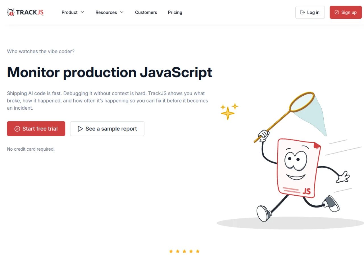Screen dimensions: 364x258
Task: Click "No credit card required." text
Action: pyautogui.click(x=31, y=149)
